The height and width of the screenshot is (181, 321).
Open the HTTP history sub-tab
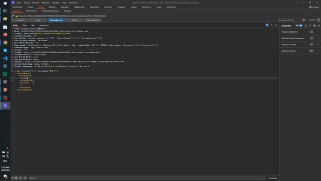[x=31, y=11]
